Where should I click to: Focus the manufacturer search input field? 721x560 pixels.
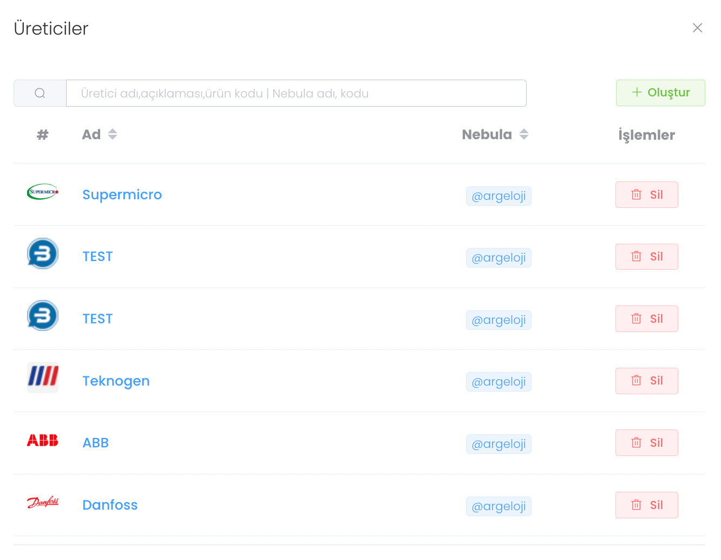(296, 93)
